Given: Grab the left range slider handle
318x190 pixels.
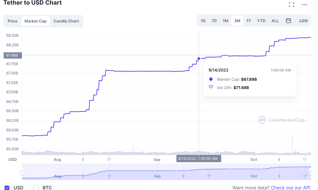Looking at the screenshot, I should [22, 171].
